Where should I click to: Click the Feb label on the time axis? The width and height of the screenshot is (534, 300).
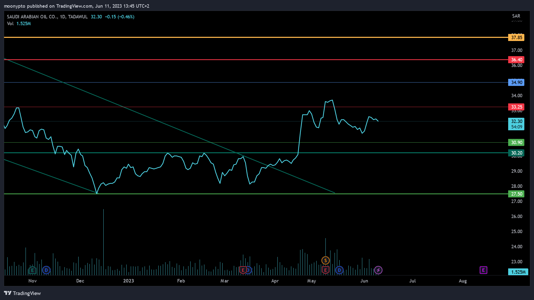[181, 281]
